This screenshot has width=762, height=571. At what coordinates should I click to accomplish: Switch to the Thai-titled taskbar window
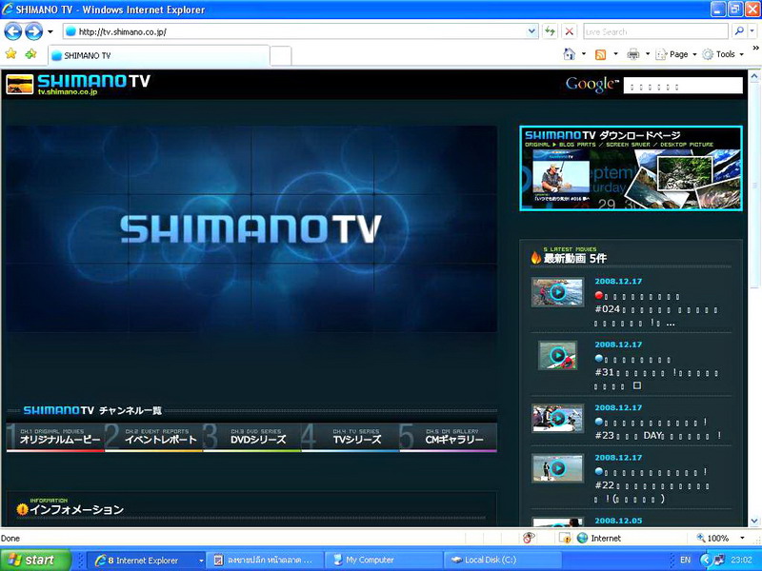tap(266, 560)
